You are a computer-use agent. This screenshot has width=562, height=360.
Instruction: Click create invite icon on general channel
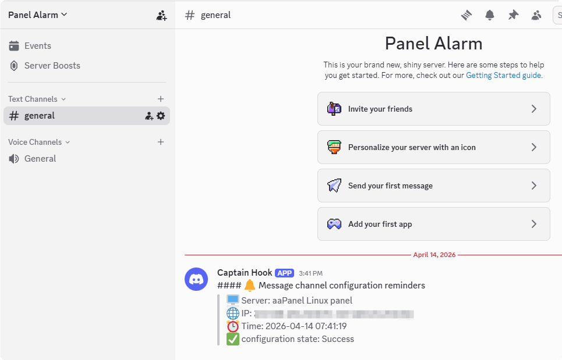[149, 116]
